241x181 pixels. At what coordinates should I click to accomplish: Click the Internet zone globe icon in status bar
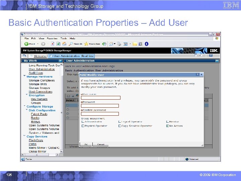pyautogui.click(x=187, y=159)
